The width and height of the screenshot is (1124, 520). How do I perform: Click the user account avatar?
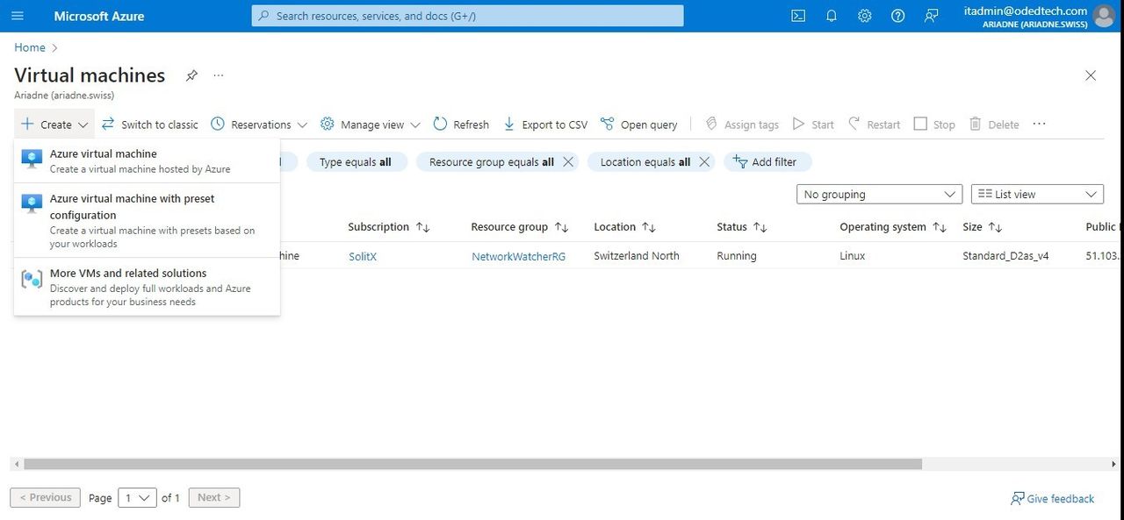pyautogui.click(x=1103, y=16)
